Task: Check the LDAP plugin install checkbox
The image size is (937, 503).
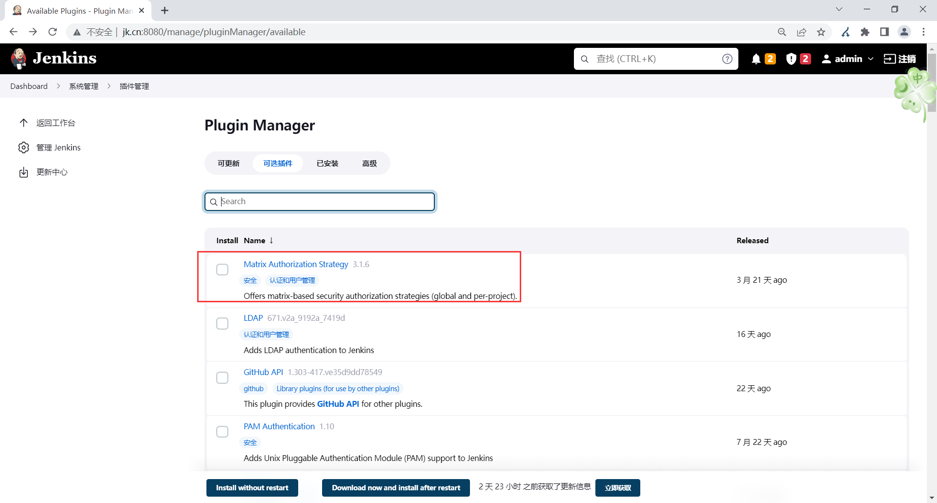Action: (222, 324)
